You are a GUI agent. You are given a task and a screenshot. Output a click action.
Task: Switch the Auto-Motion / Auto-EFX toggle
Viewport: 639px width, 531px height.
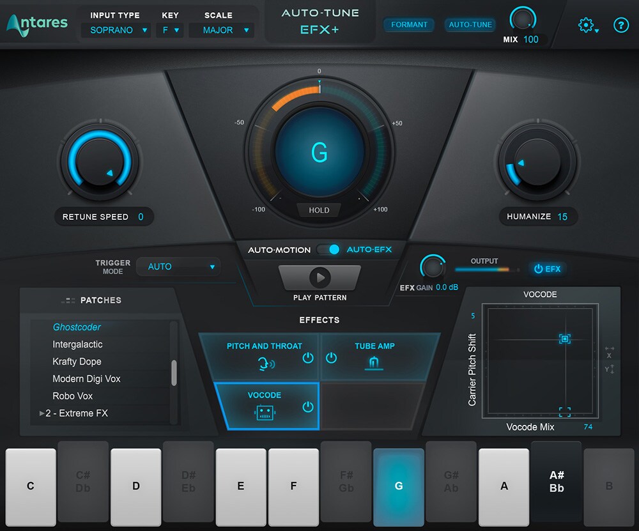pos(329,249)
